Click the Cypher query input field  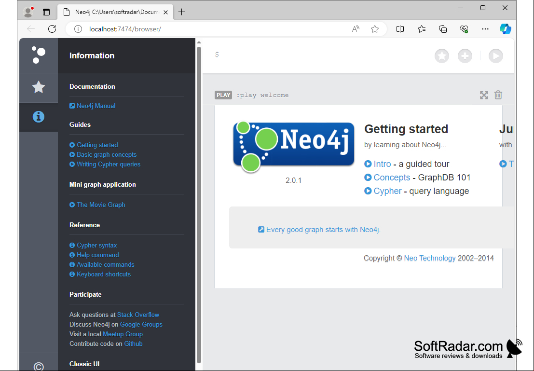pyautogui.click(x=320, y=55)
